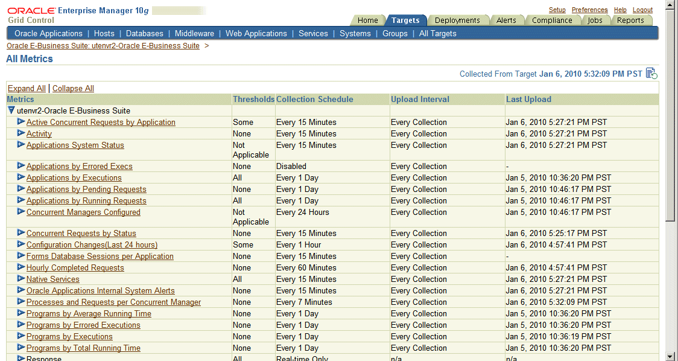Click the Expand All link
Viewport: 678px width, 361px height.
pos(27,88)
